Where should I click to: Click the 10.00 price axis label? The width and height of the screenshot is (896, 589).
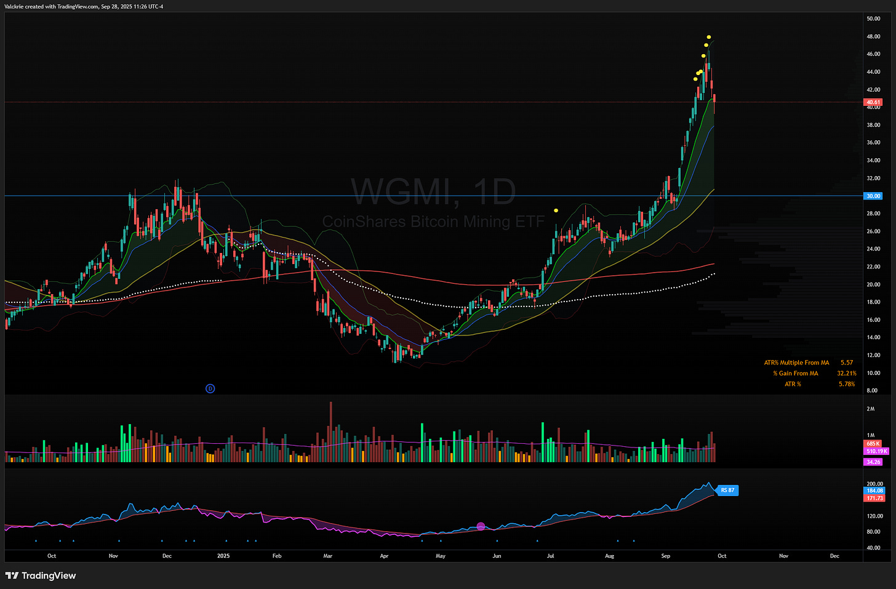873,373
